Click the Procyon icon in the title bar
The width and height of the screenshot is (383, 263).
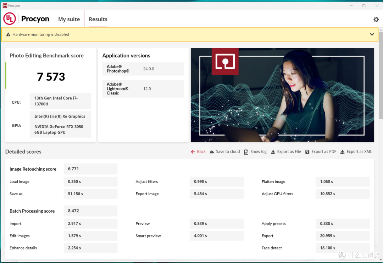click(x=5, y=5)
